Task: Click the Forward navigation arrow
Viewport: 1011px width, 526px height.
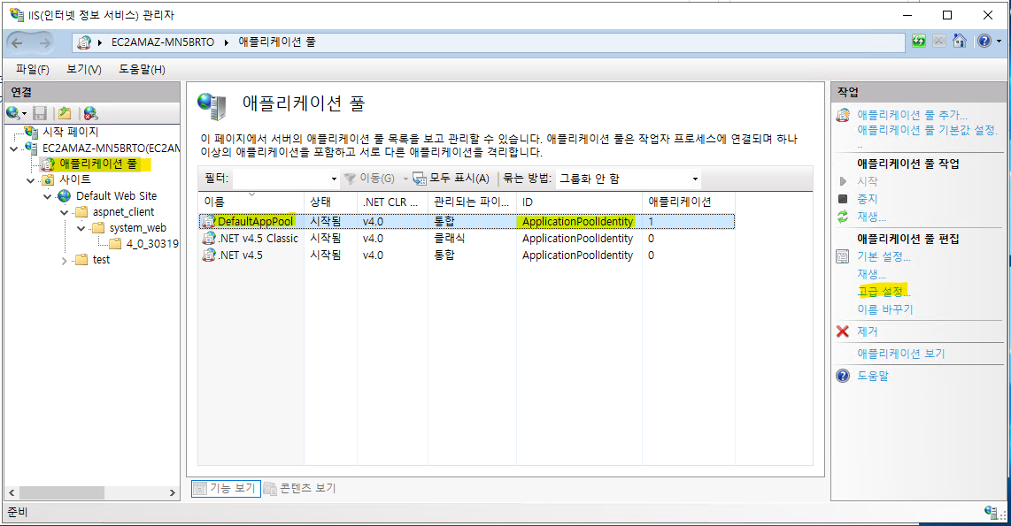Action: point(44,43)
